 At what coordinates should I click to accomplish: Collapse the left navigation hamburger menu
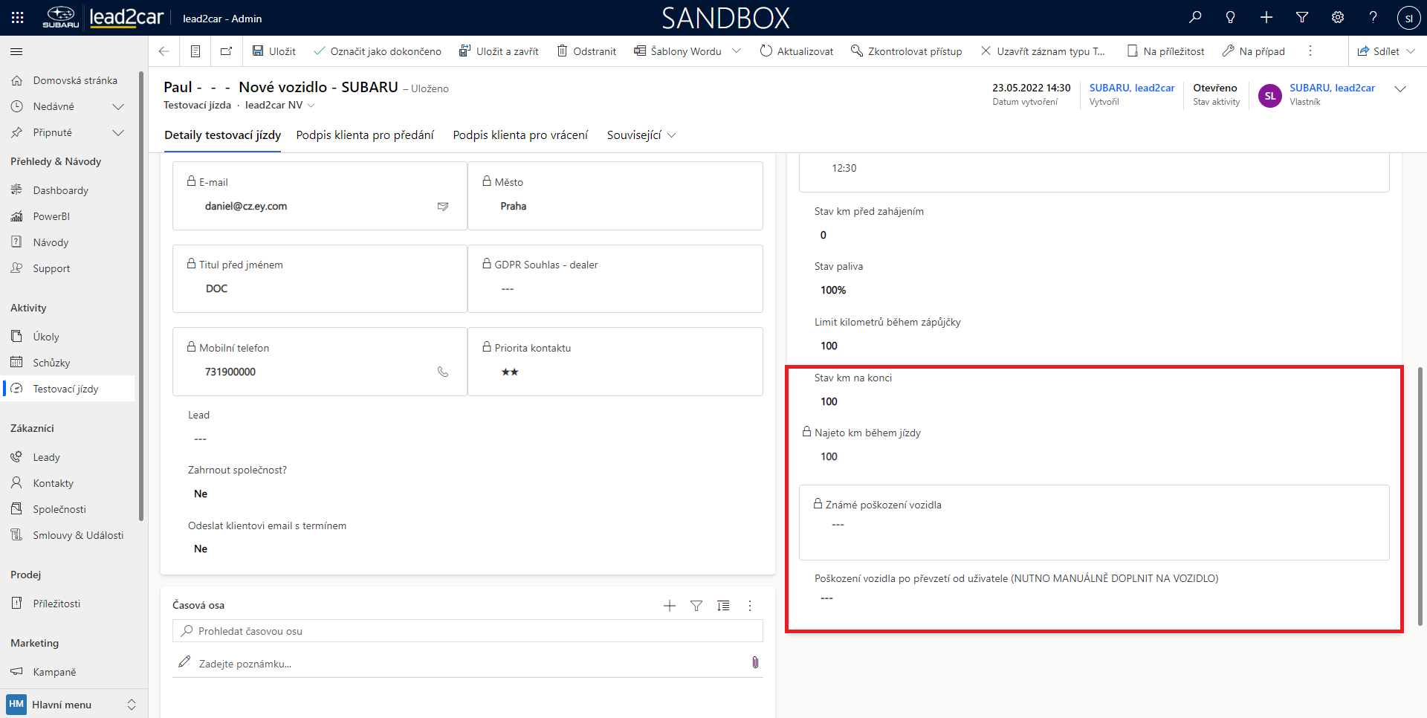[x=16, y=51]
